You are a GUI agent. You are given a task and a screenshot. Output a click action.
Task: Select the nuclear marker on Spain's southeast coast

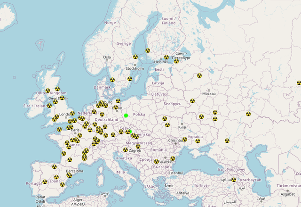(x=63, y=184)
